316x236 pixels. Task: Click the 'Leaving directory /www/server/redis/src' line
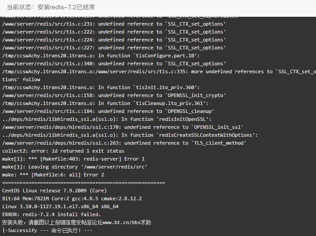(75, 167)
